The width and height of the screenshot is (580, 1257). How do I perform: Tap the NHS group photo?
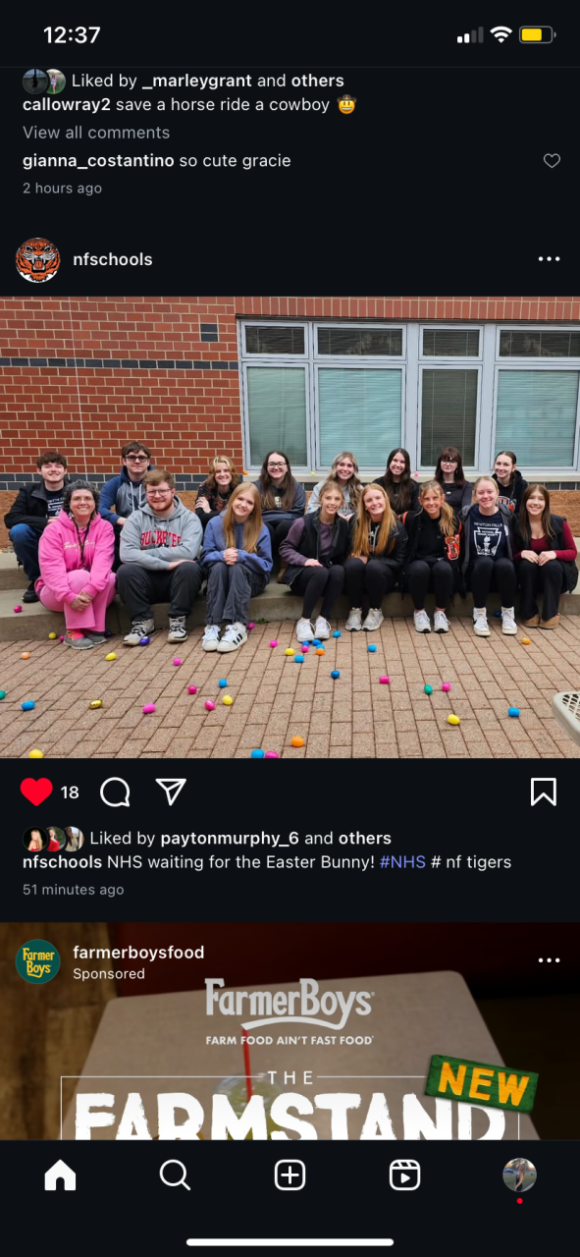[x=290, y=527]
